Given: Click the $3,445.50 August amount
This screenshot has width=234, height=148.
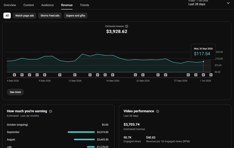Looking at the screenshot, I should click(x=103, y=139).
